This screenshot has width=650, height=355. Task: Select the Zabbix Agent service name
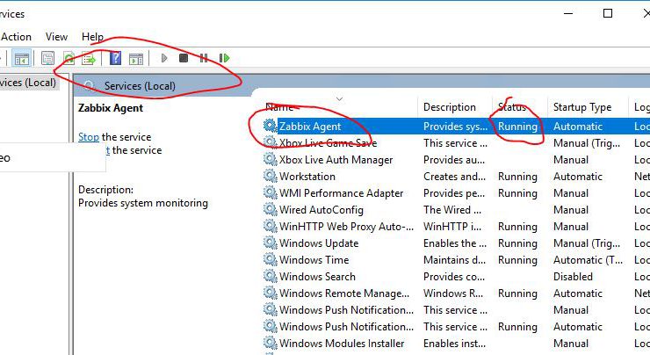tap(310, 126)
